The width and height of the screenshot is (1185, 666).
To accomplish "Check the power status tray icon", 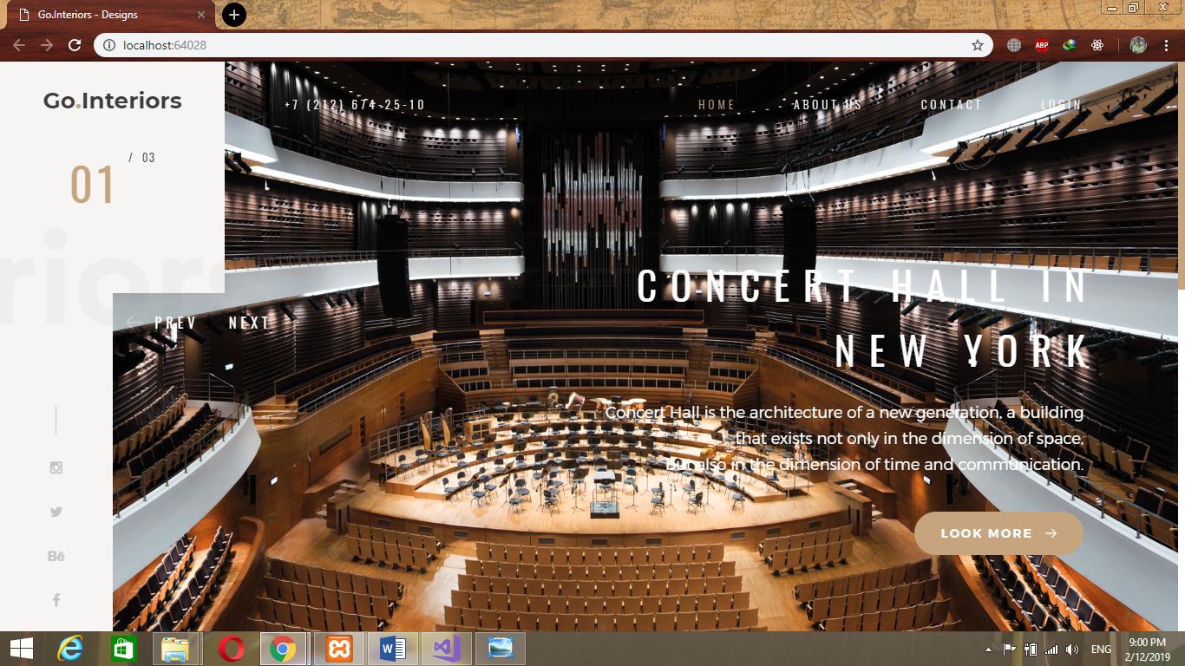I will [x=1031, y=650].
